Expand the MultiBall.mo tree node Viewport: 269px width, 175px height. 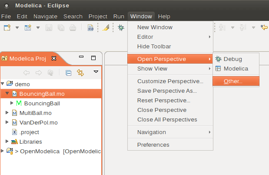click(7, 113)
